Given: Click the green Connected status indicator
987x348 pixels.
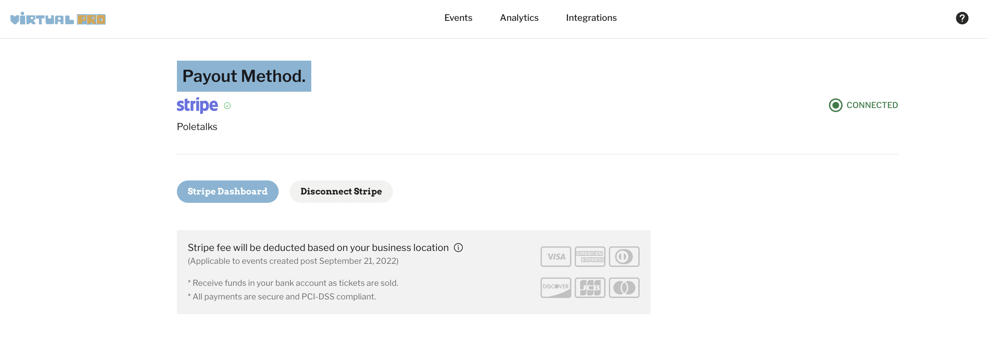Looking at the screenshot, I should (x=835, y=105).
